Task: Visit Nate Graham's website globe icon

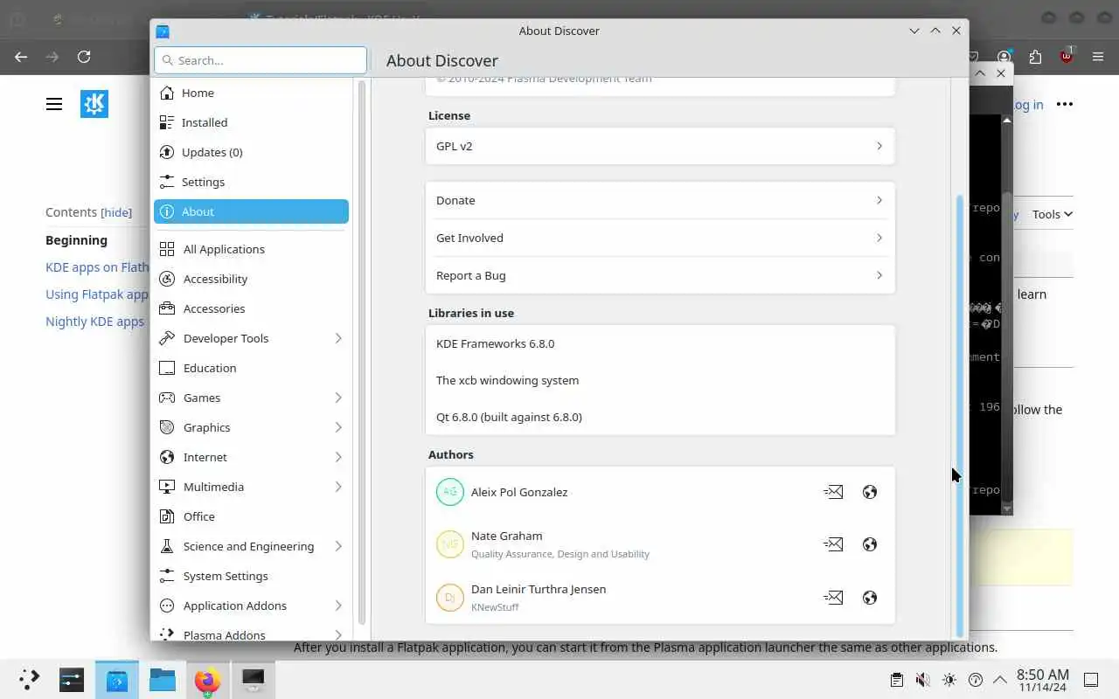Action: coord(869,544)
